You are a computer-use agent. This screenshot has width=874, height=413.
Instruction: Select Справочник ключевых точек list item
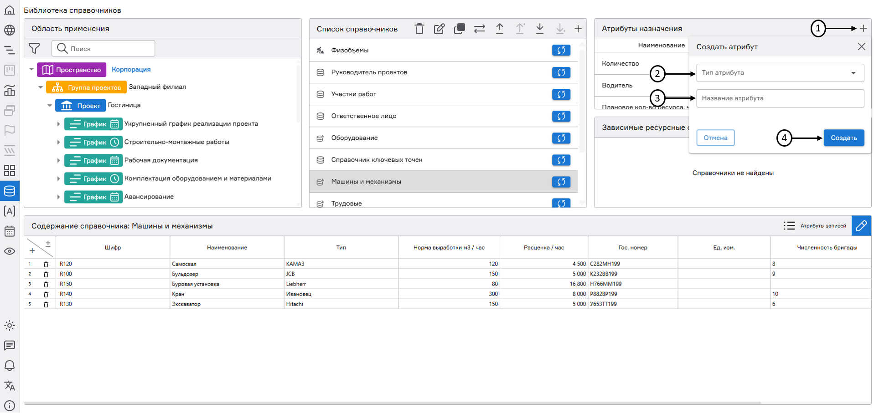[377, 160]
